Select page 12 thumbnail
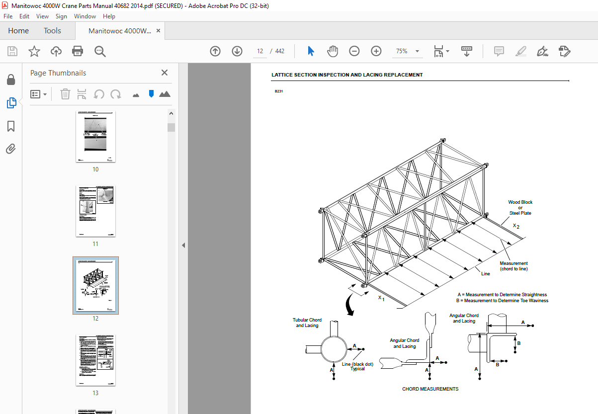Screen dimensions: 598x414 [x=95, y=285]
